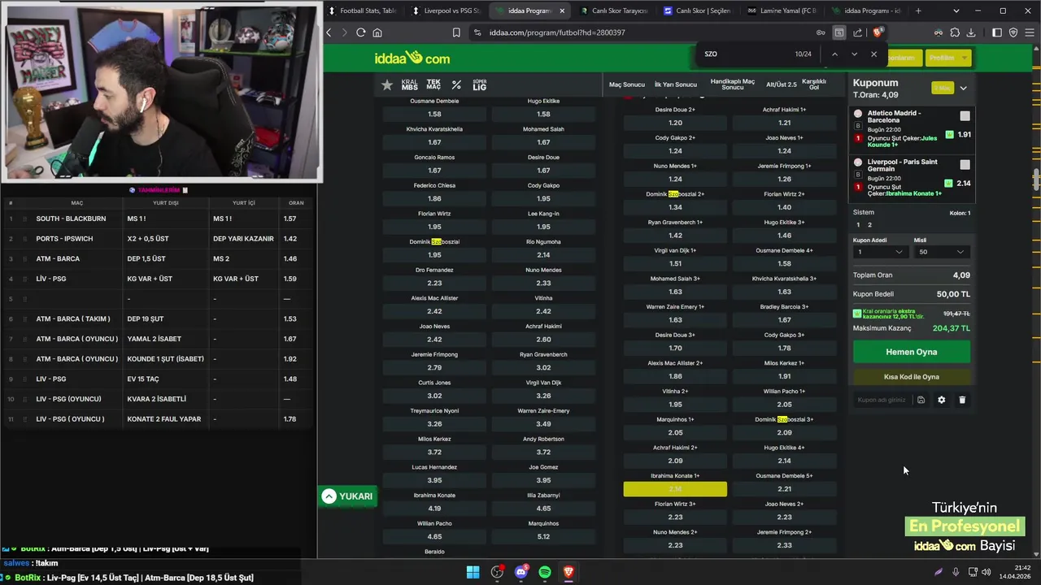The image size is (1041, 585).
Task: Select Khvicha Kvaratskhelia odds 1.67
Action: click(434, 142)
